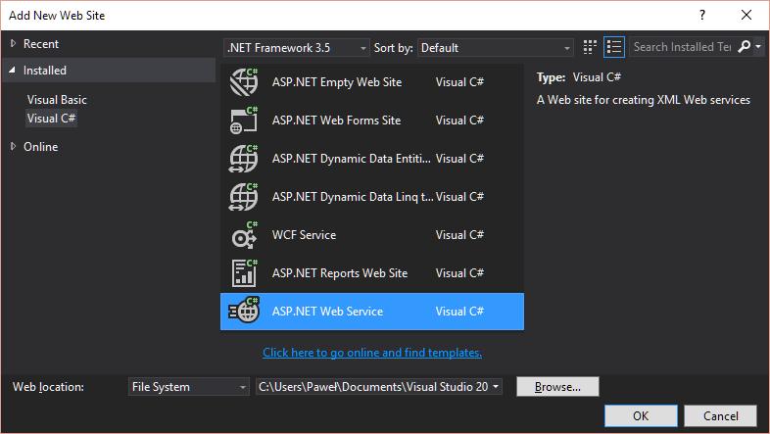Open the Sort by Default dropdown
The image size is (770, 434).
click(x=495, y=48)
